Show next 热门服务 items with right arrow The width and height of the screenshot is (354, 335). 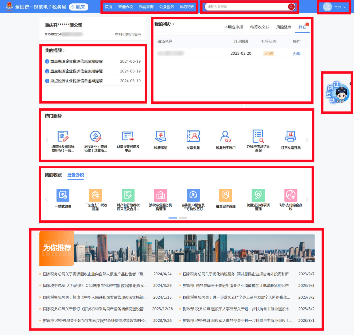[307, 140]
